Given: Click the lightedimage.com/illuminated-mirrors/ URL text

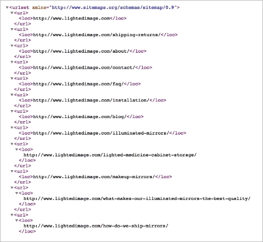Looking at the screenshot, I should [101, 133].
